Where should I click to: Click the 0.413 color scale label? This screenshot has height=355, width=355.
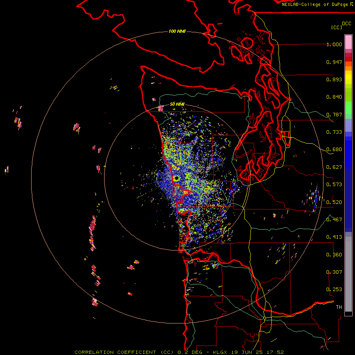334,237
